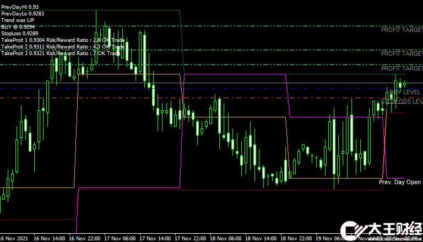
Task: Click the "TakeProit 1 0.9304" risk/reward line
Action: pos(63,40)
